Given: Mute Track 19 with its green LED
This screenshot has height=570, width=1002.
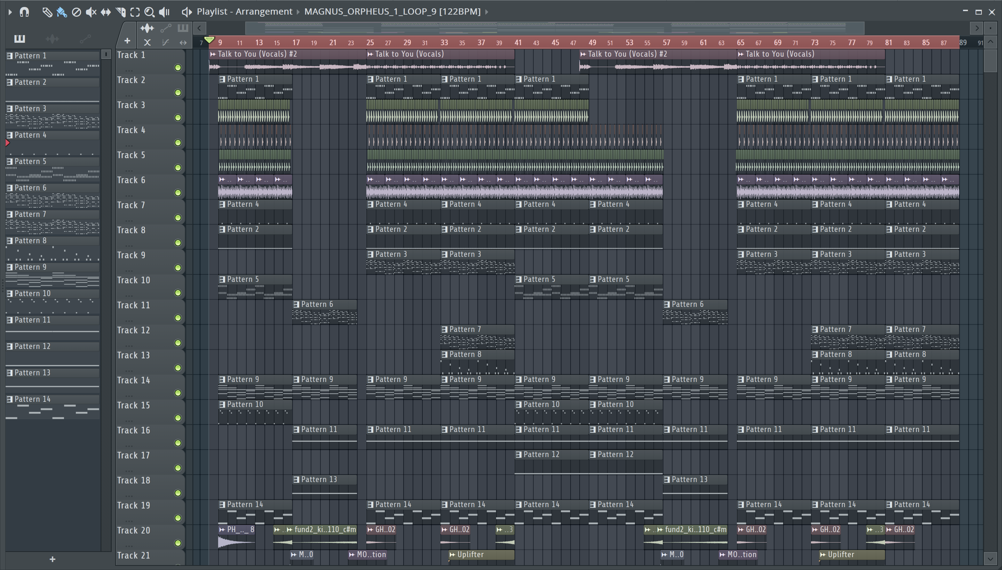Looking at the screenshot, I should [x=177, y=518].
